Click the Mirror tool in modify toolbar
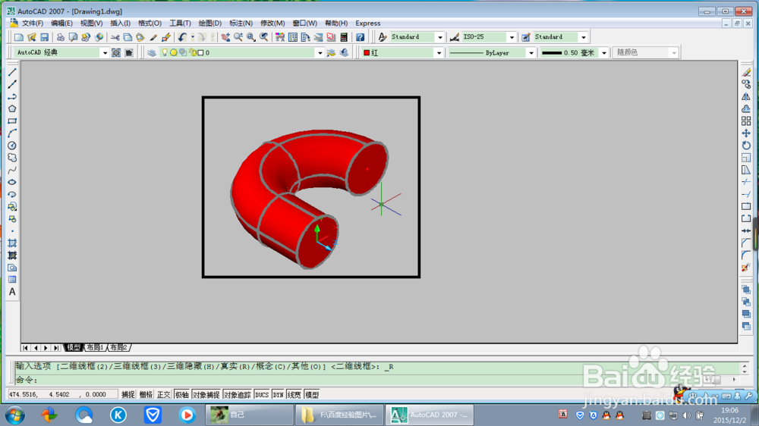Image resolution: width=759 pixels, height=426 pixels. point(746,96)
